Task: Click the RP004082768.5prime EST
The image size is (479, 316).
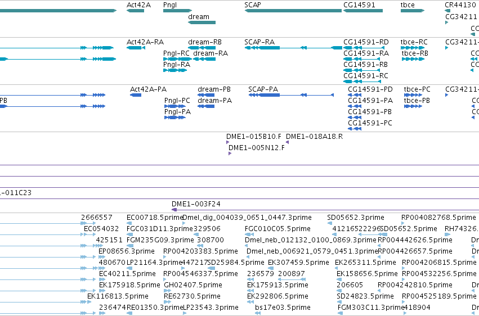Action: pyautogui.click(x=402, y=223)
